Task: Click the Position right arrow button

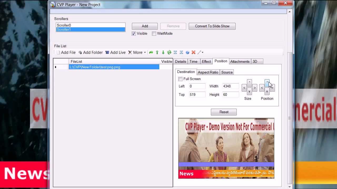Action: 272,88
